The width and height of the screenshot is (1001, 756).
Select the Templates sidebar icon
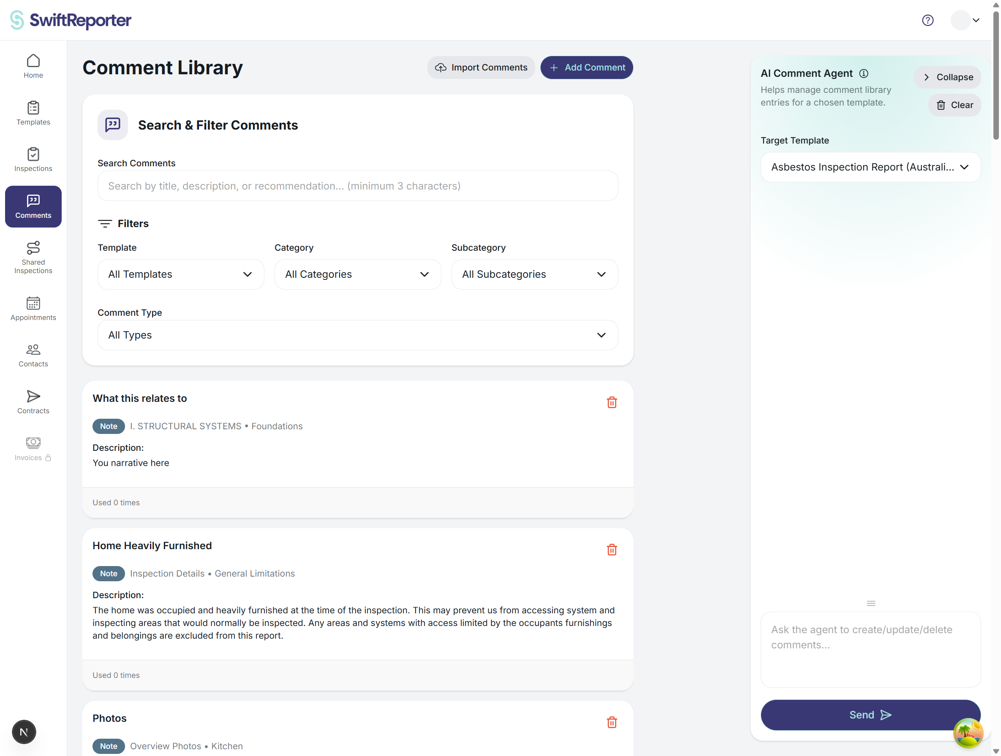click(x=33, y=113)
